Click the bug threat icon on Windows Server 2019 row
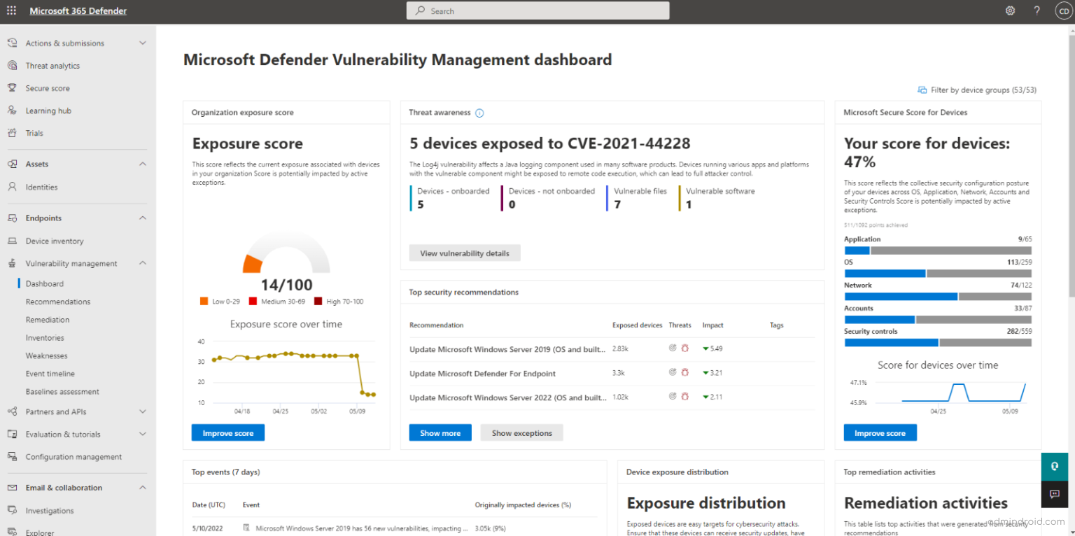 click(x=684, y=348)
